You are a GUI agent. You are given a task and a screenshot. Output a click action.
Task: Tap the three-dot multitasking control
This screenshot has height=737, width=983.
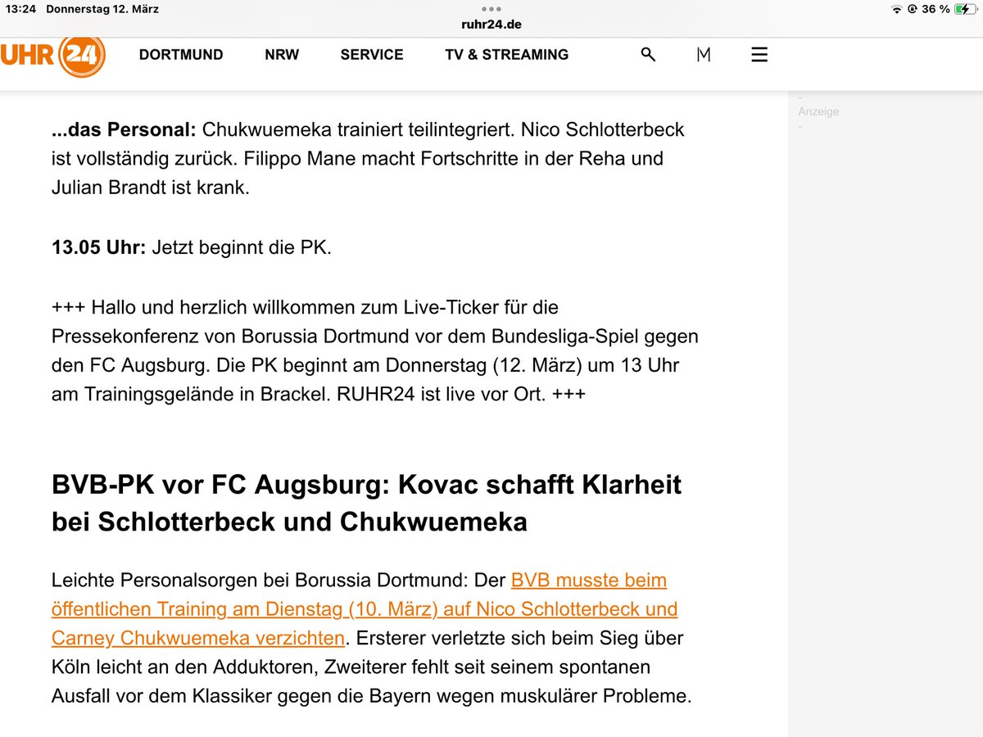(491, 9)
